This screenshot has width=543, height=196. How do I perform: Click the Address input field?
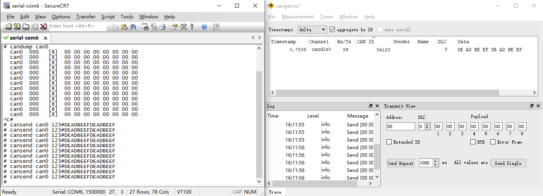pos(401,126)
